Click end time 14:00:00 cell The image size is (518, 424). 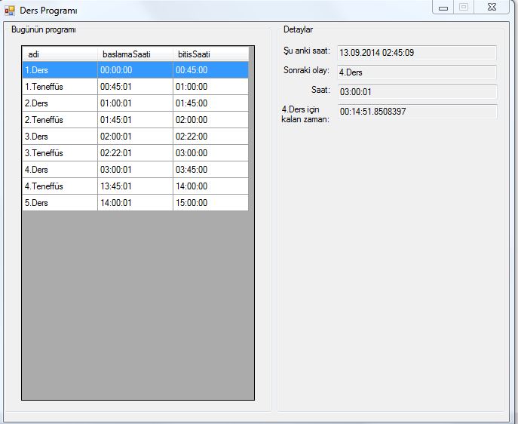pos(210,186)
